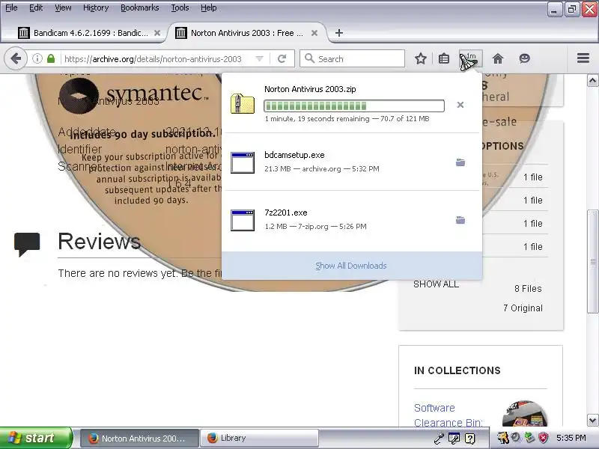Open the Tools menu
599x449 pixels.
180,7
